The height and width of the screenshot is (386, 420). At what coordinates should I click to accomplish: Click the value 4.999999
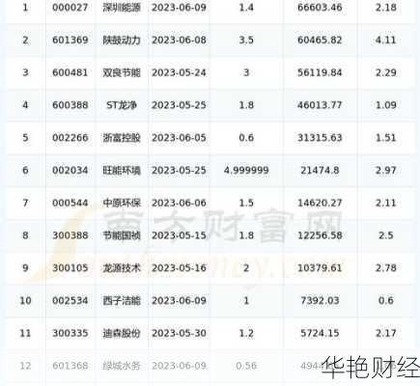246,170
